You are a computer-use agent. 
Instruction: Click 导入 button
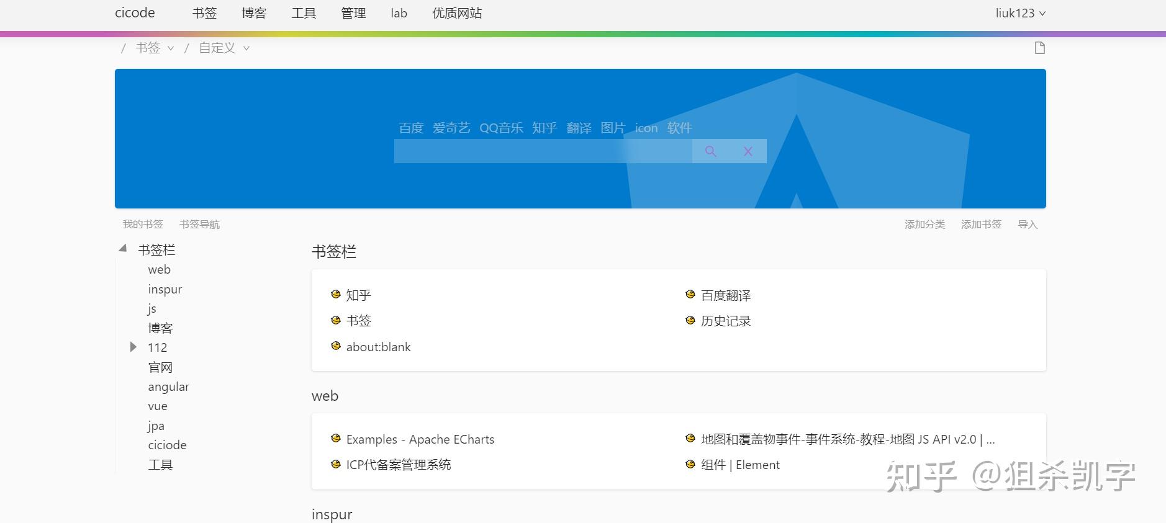click(x=1028, y=224)
